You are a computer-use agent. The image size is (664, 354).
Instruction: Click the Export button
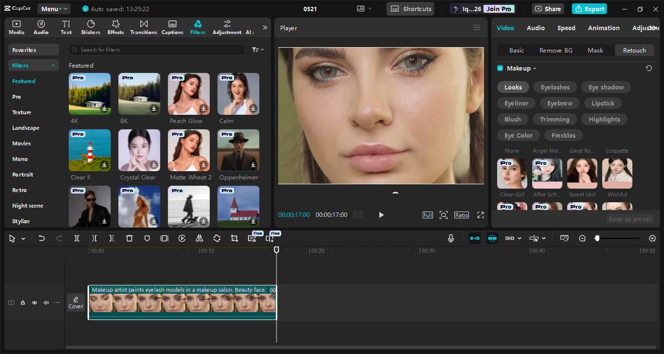pyautogui.click(x=589, y=8)
